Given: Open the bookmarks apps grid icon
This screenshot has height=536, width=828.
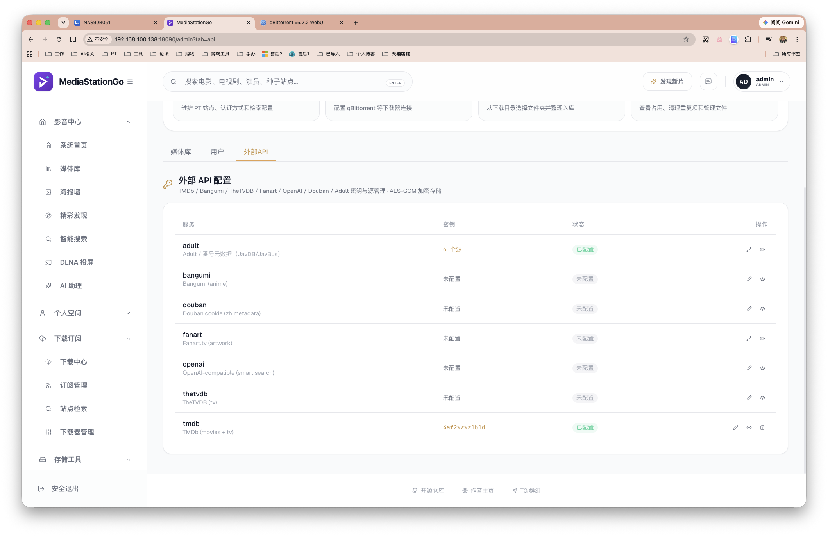Looking at the screenshot, I should point(30,54).
